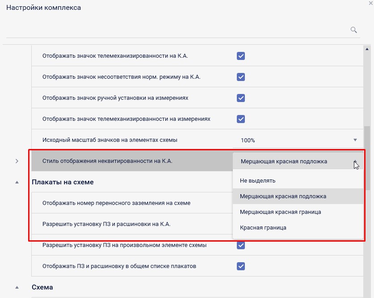
Task: Toggle норм. режиму mismatch icon checkbox
Action: [x=241, y=77]
